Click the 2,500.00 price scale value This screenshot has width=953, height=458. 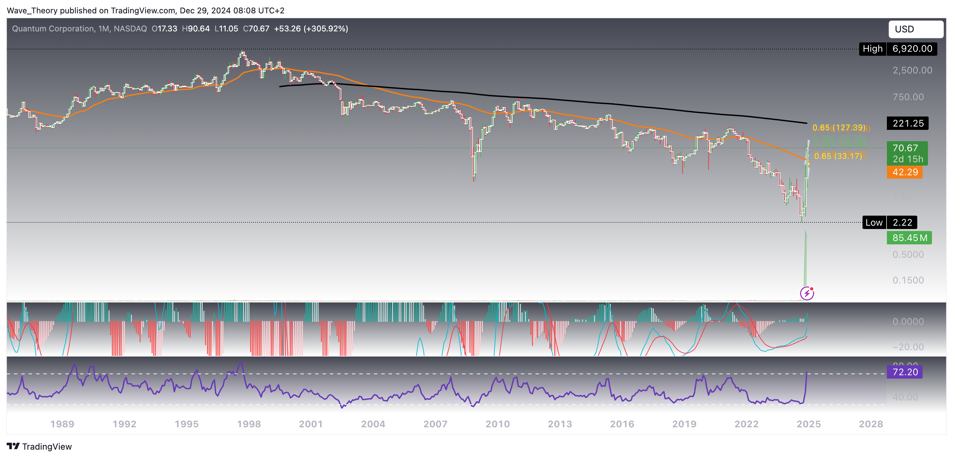[912, 70]
